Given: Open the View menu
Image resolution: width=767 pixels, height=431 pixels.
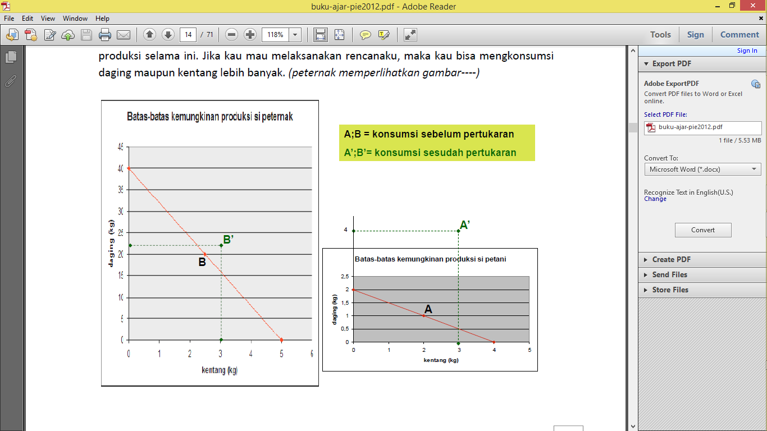Looking at the screenshot, I should [x=48, y=19].
